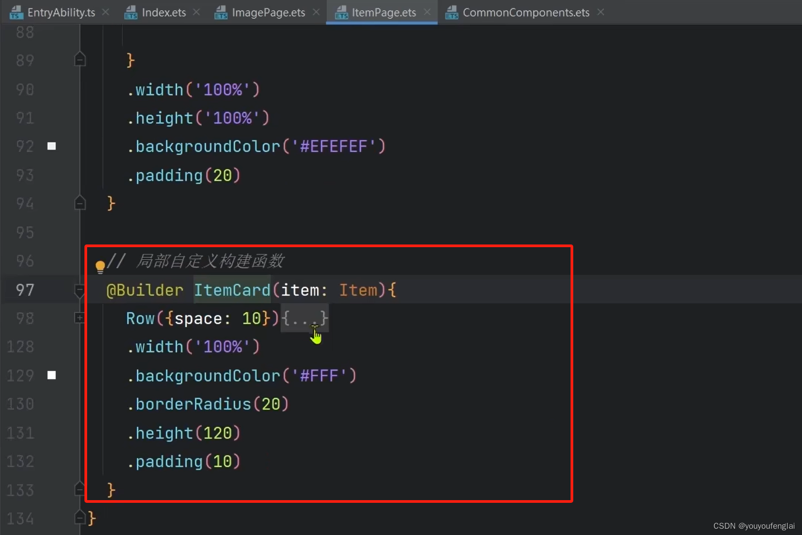Viewport: 802px width, 535px height.
Task: Click the .padding(20) code line
Action: coord(184,175)
